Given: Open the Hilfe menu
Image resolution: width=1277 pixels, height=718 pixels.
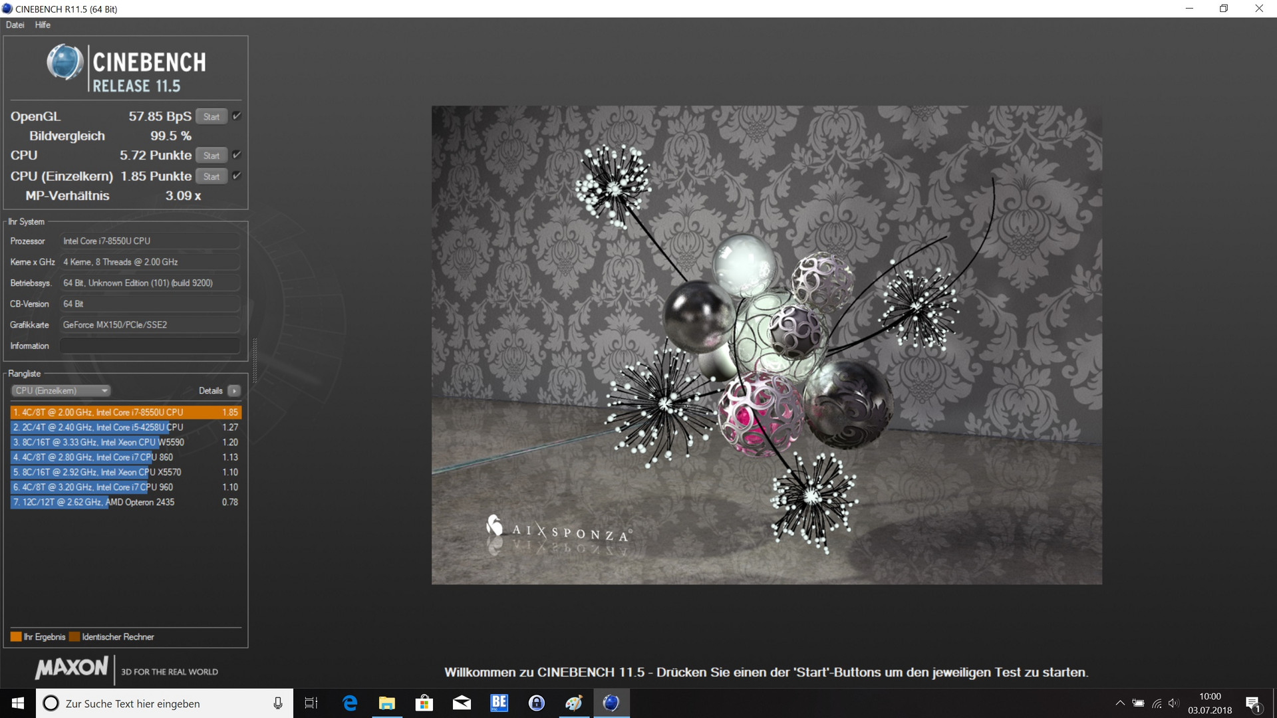Looking at the screenshot, I should (43, 25).
